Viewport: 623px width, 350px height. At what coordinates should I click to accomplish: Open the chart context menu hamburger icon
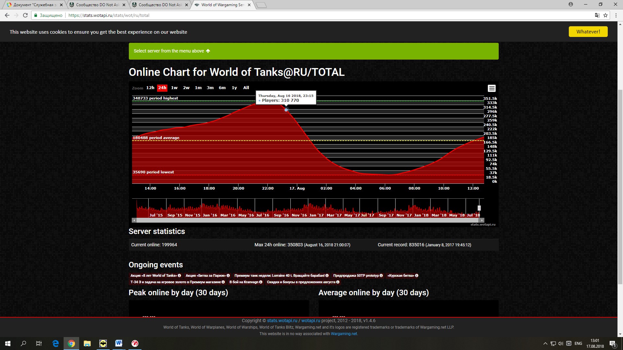tap(492, 88)
